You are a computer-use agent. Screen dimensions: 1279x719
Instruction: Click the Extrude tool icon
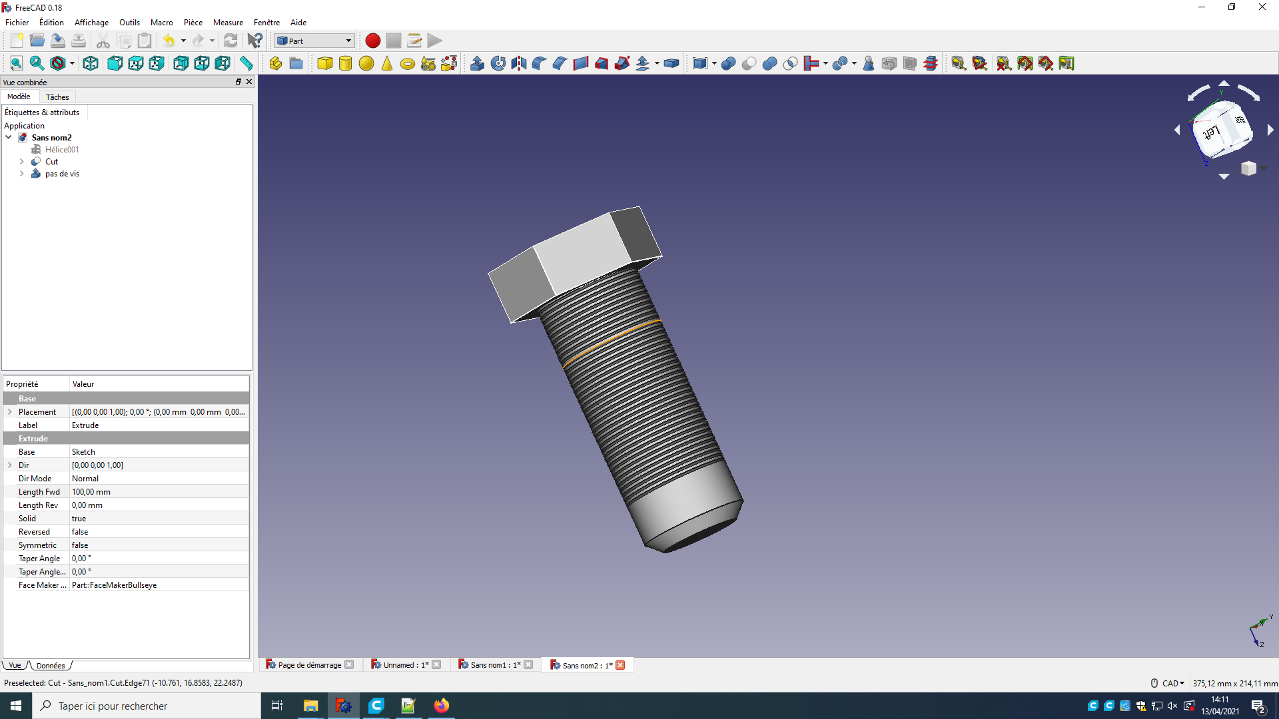click(477, 63)
